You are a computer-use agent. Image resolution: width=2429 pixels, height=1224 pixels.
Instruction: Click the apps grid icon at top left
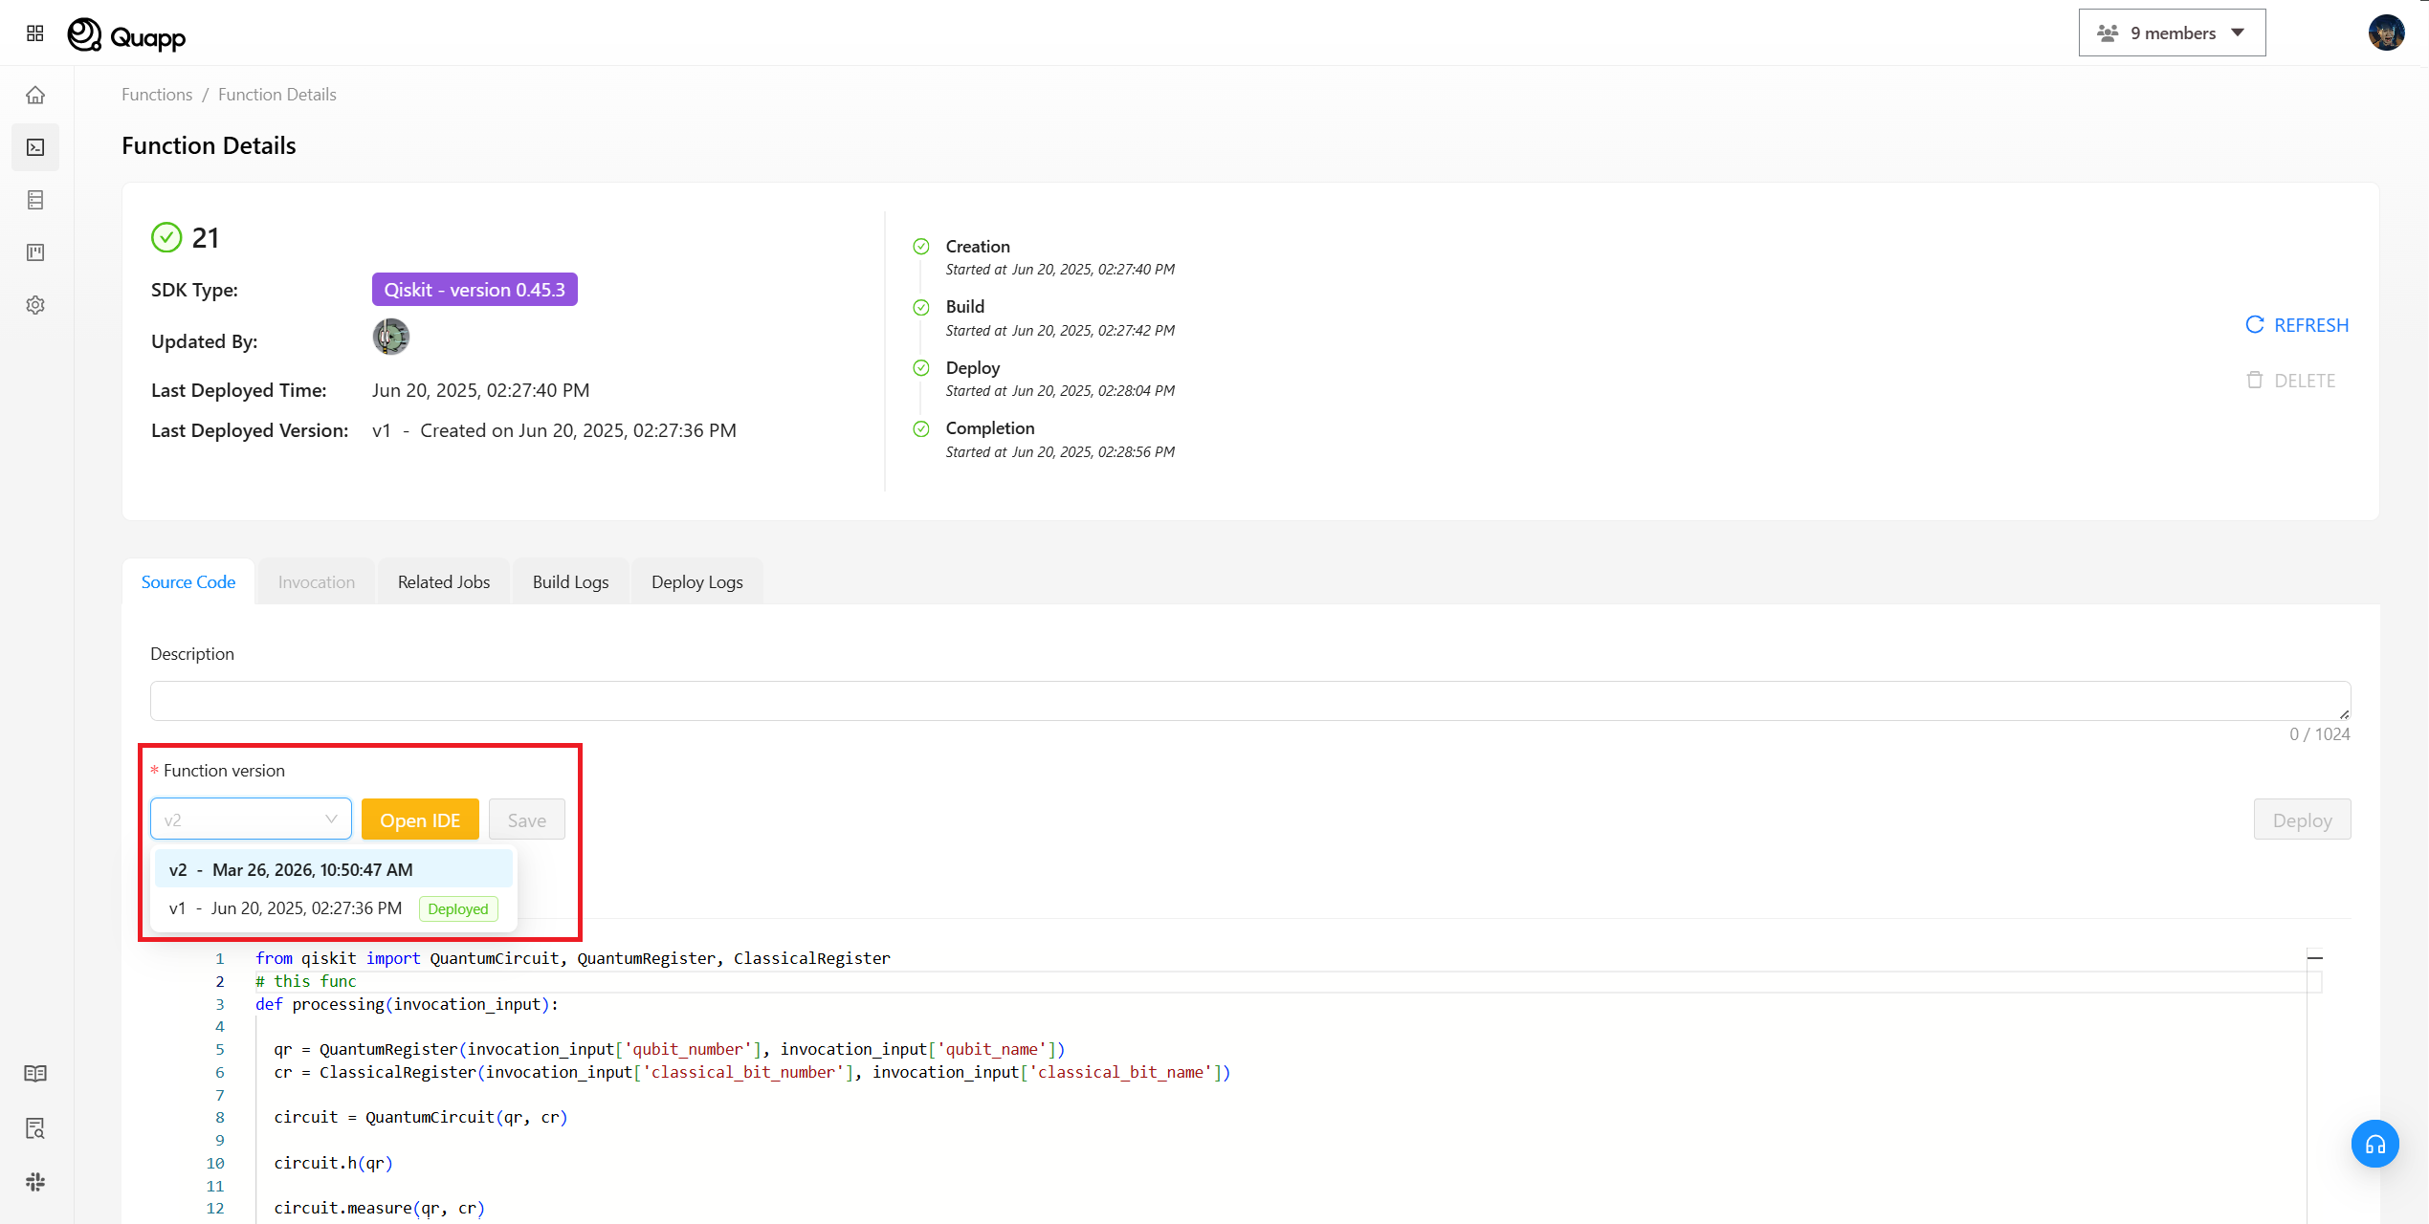point(35,33)
